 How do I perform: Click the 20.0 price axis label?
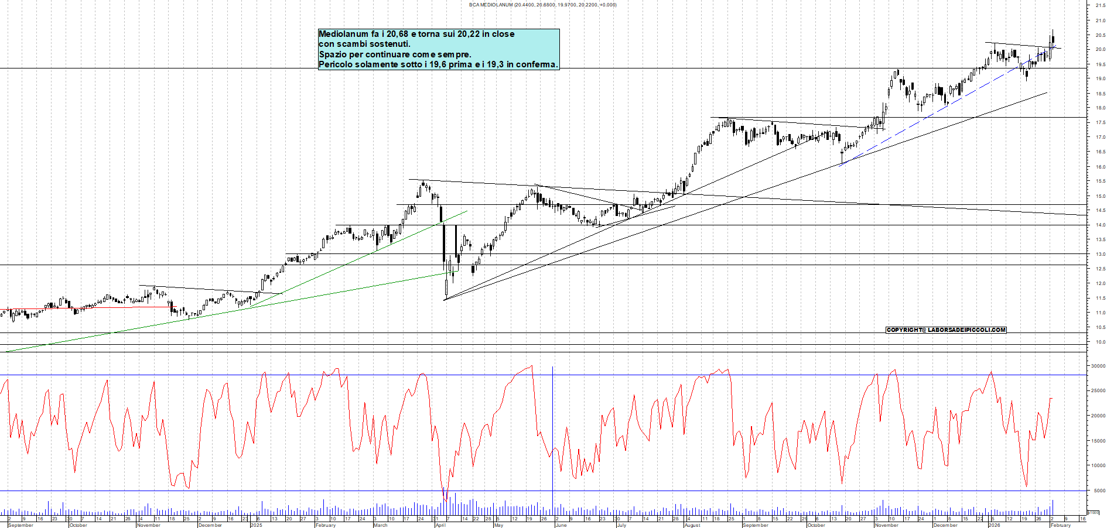click(x=1100, y=50)
